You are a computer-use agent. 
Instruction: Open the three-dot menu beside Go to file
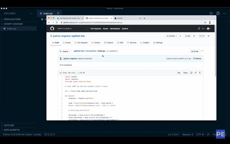(x=202, y=51)
